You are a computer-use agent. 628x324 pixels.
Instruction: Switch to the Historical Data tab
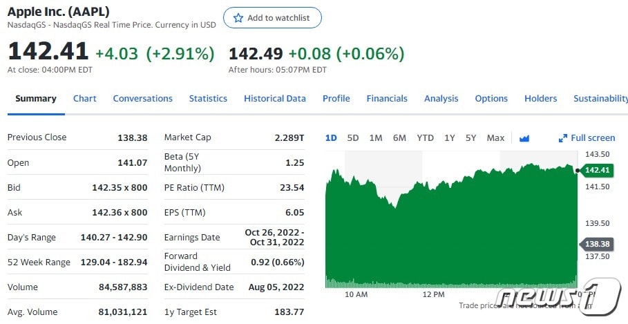(x=274, y=99)
